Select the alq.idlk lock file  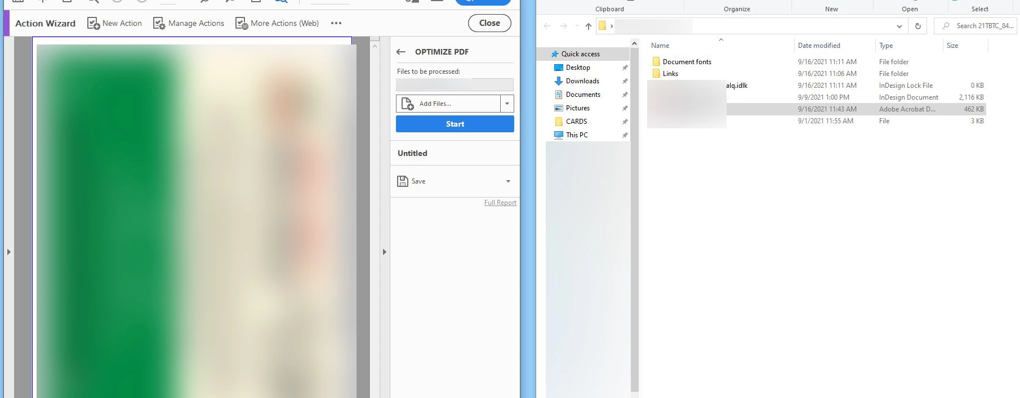tap(737, 86)
